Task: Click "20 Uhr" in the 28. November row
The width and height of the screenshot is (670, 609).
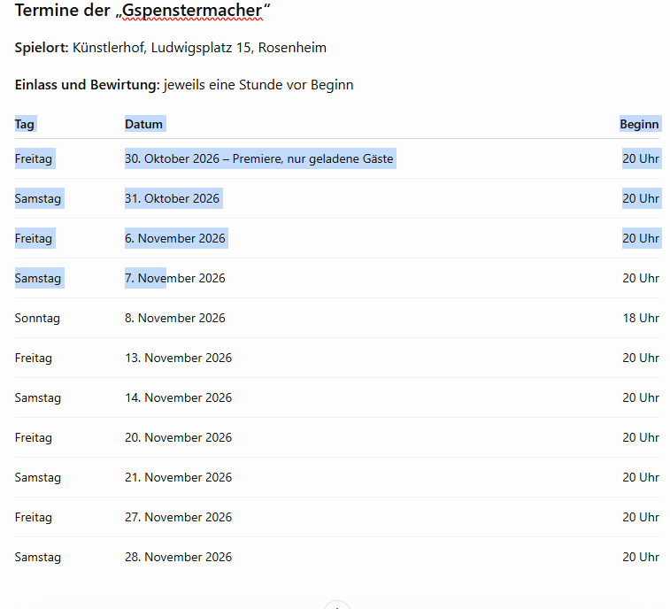Action: click(641, 557)
